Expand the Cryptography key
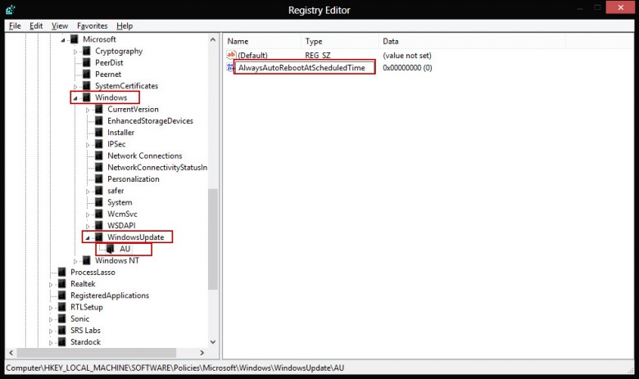 (75, 52)
